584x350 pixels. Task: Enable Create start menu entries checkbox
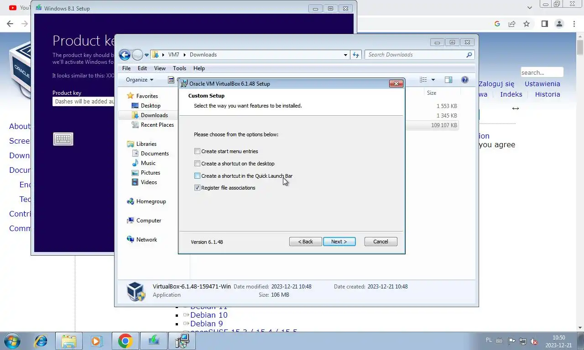click(x=197, y=151)
